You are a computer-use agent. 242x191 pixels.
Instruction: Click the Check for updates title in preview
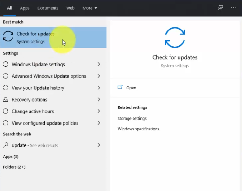pyautogui.click(x=175, y=57)
